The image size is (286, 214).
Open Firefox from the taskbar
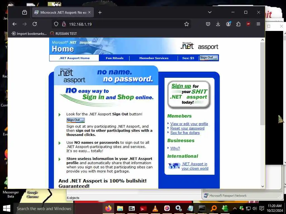point(108,208)
